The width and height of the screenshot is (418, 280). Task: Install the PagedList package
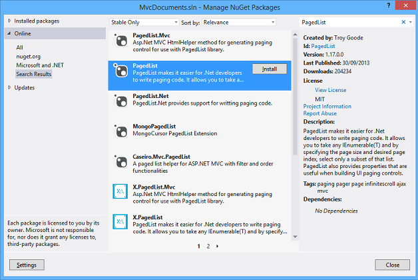click(270, 69)
